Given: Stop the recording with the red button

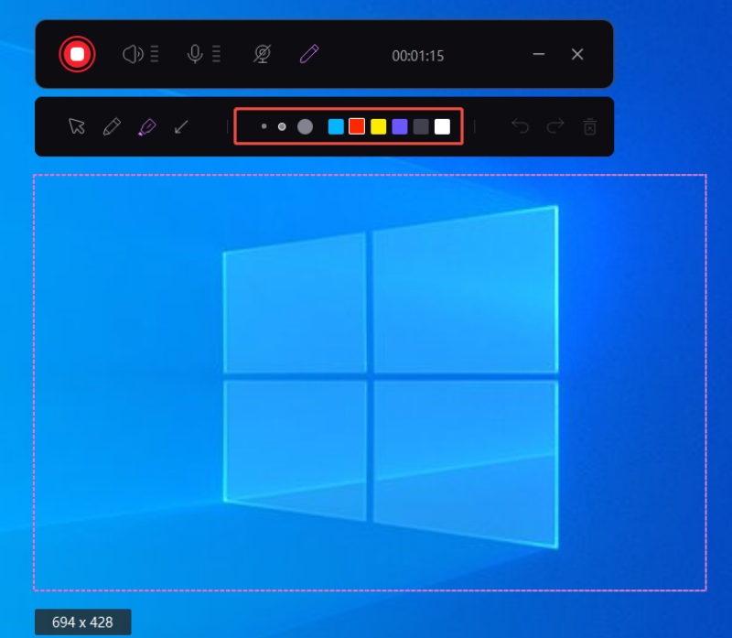Looking at the screenshot, I should pos(77,55).
